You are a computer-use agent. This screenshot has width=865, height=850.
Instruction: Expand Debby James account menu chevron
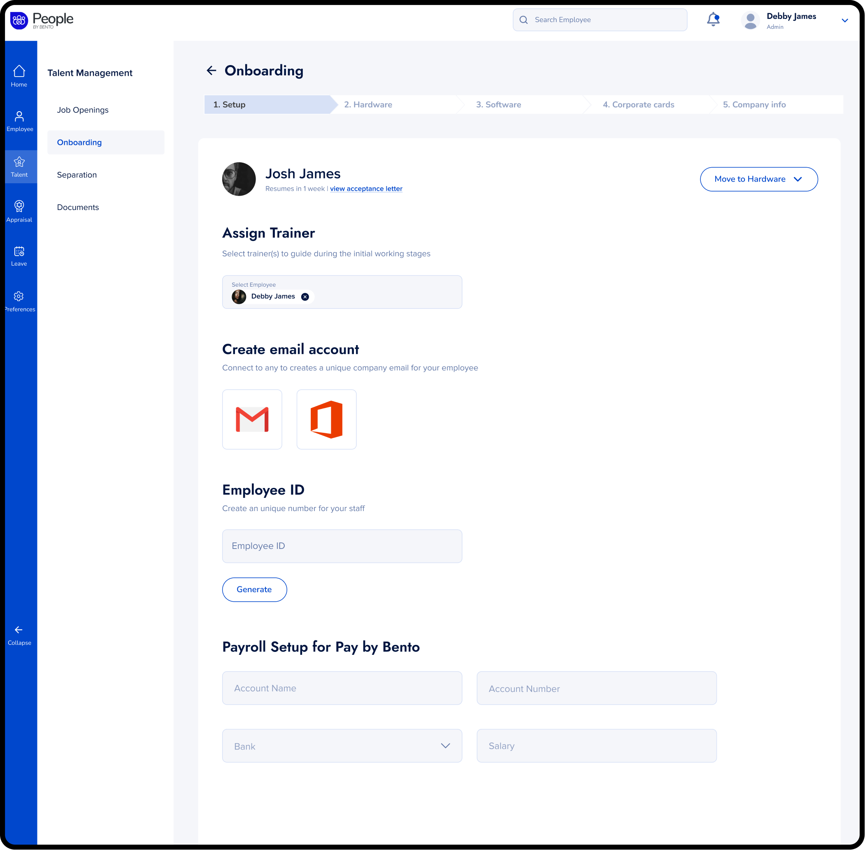click(x=844, y=21)
